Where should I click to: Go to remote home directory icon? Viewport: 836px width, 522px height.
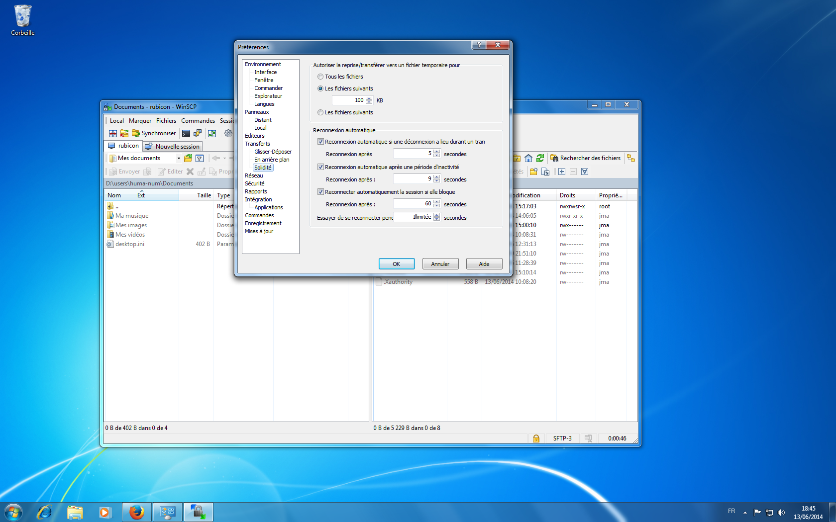(528, 158)
